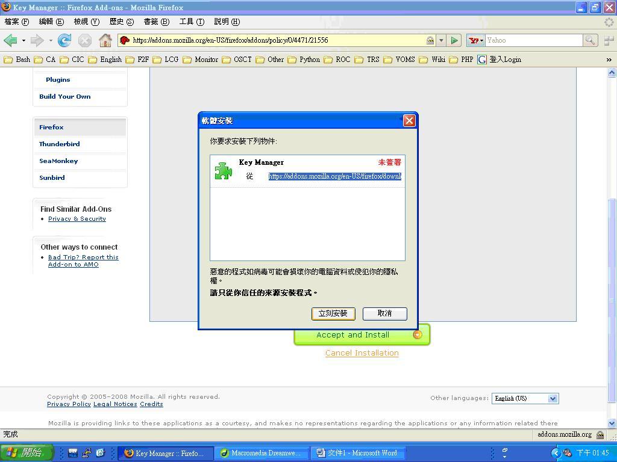Screen dimensions: 617x462
Task: Click the Cancel Installation link
Action: [362, 353]
